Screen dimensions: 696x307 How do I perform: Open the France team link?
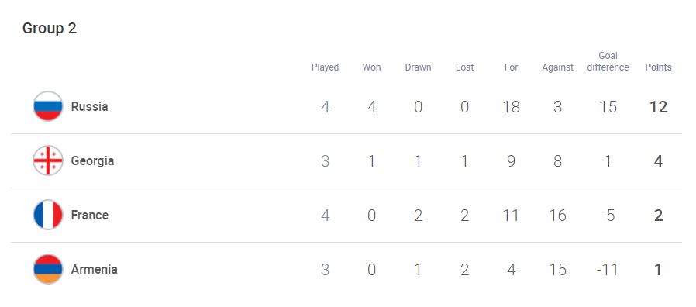[90, 215]
